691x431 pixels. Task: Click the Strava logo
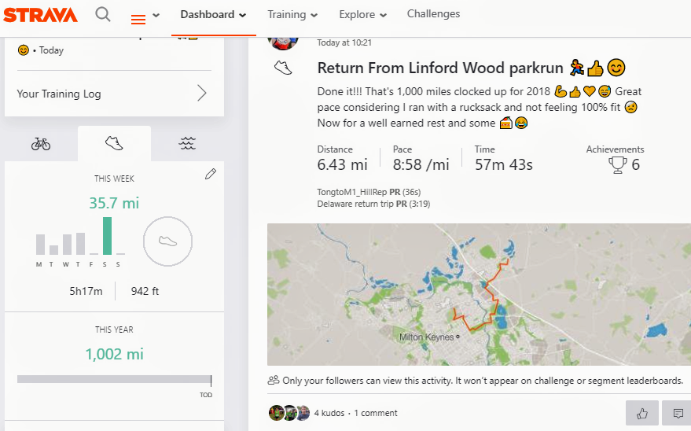pos(40,15)
